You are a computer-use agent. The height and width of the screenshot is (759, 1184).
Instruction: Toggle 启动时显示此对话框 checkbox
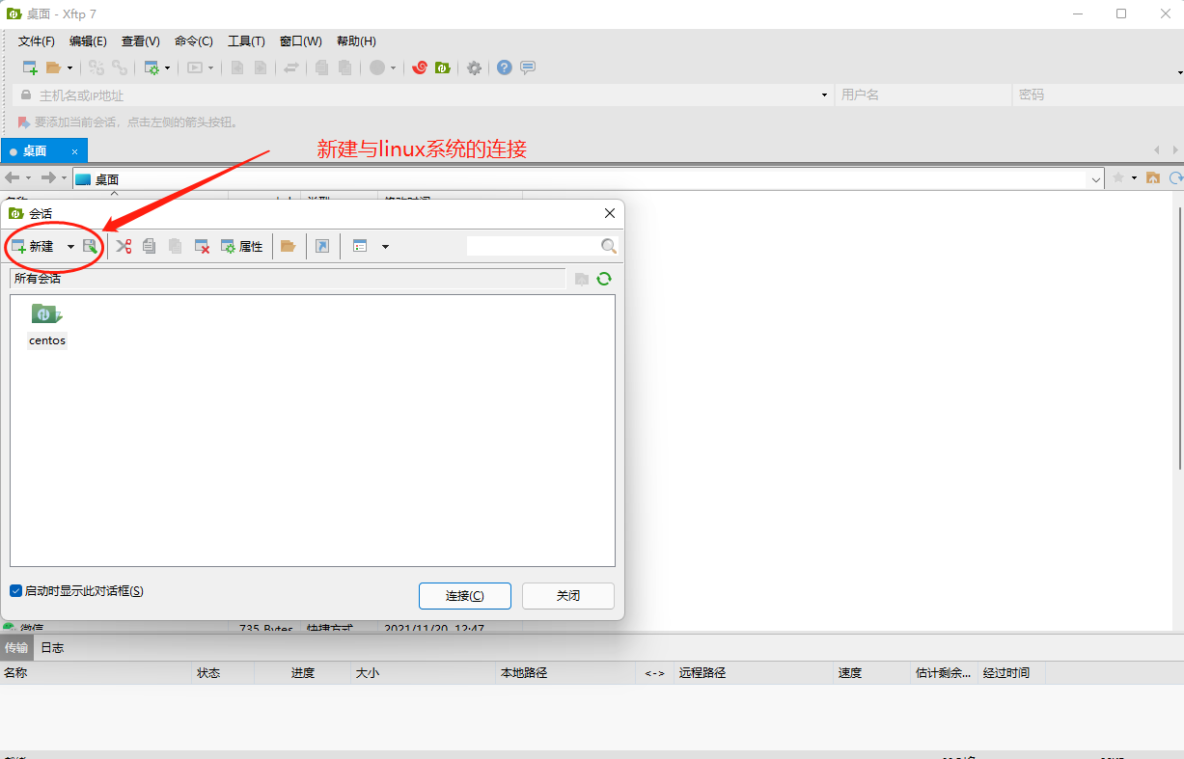pyautogui.click(x=16, y=590)
